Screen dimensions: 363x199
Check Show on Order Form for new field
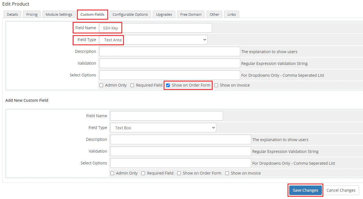[x=179, y=173]
